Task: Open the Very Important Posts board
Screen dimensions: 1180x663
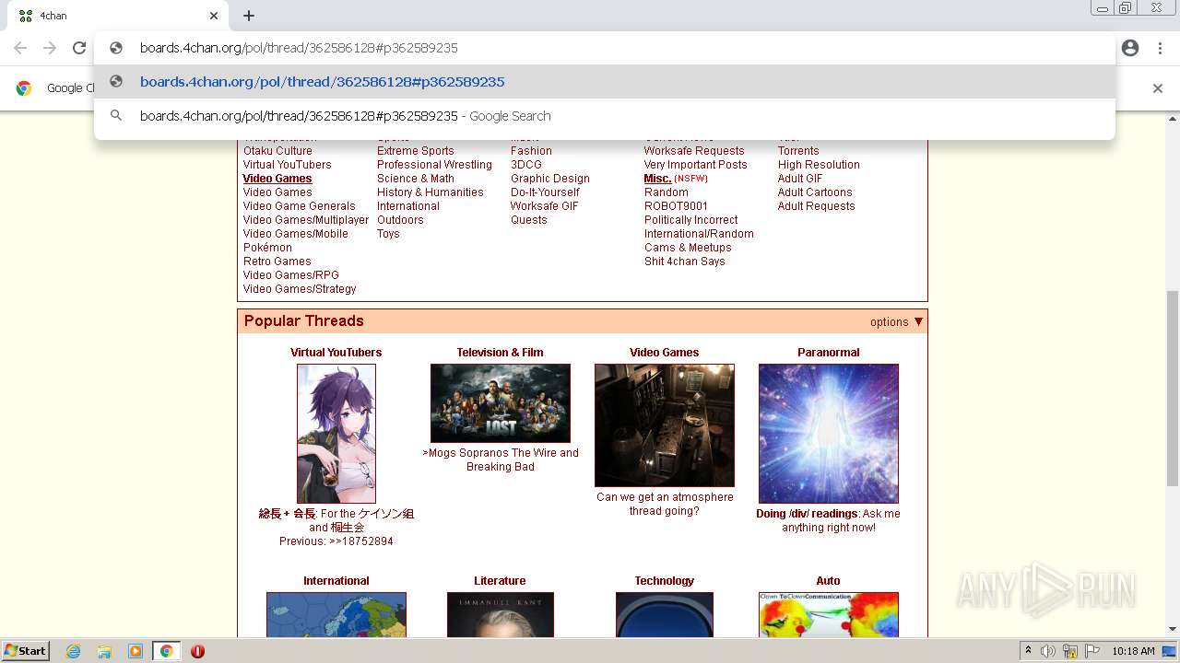Action: pyautogui.click(x=696, y=165)
